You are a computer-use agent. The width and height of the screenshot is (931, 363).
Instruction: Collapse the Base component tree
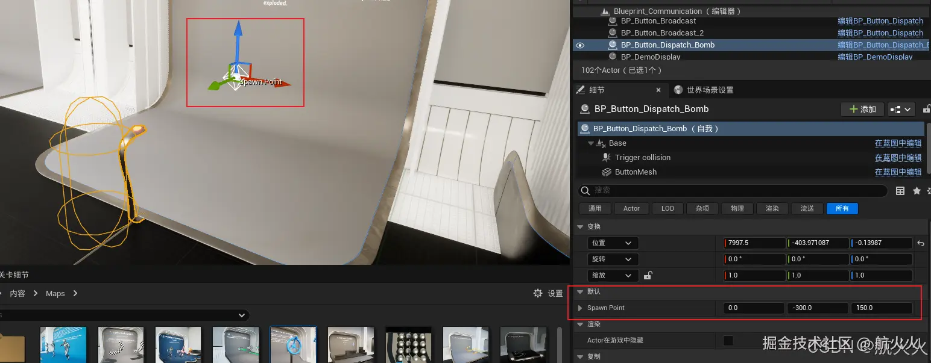point(591,143)
